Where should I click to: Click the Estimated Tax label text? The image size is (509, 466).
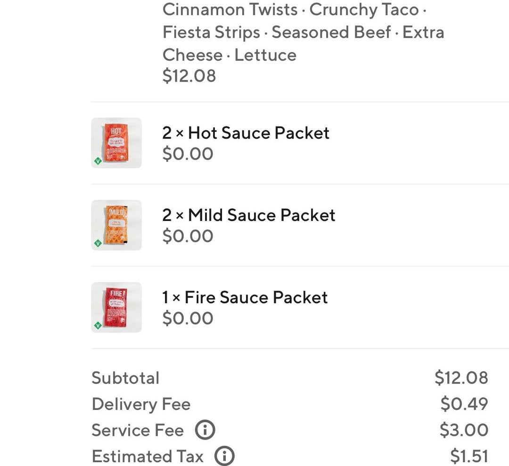click(x=148, y=456)
